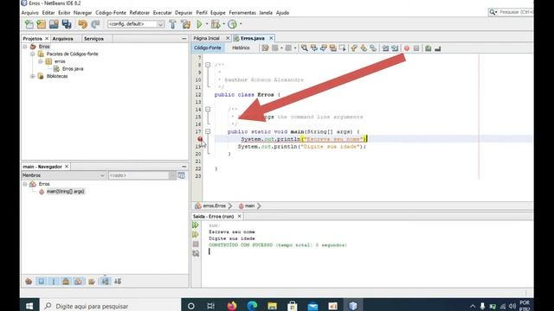Open the Refatorar menu
The height and width of the screenshot is (311, 554).
(139, 13)
